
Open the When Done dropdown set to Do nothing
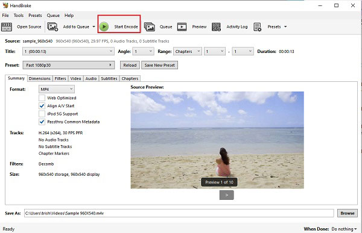[344, 229]
